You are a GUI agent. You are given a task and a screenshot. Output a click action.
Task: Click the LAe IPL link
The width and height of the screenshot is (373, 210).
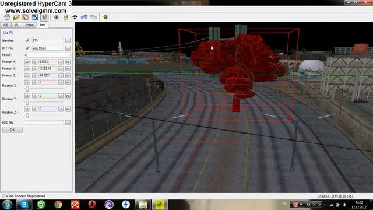click(x=8, y=33)
